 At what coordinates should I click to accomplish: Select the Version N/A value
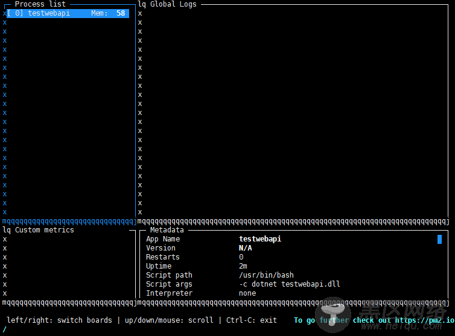pos(245,248)
